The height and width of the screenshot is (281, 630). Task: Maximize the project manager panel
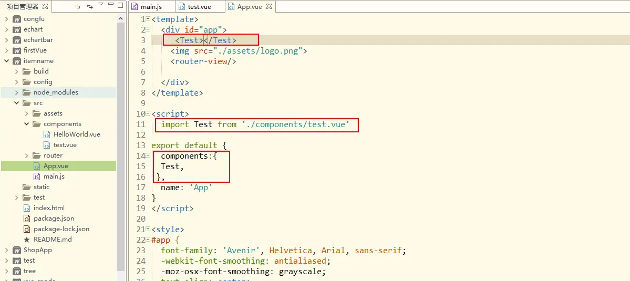(120, 5)
